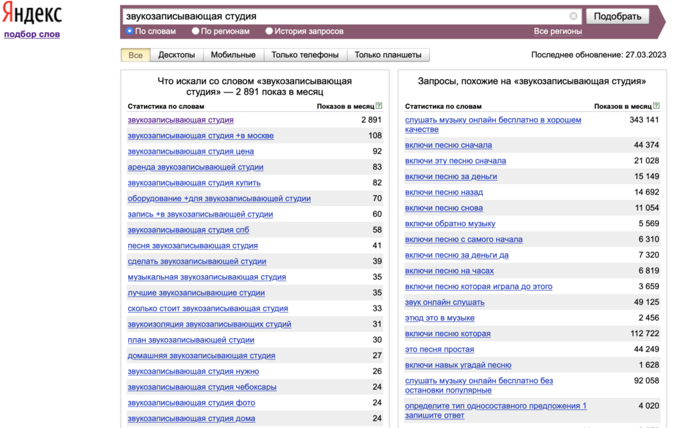The height and width of the screenshot is (428, 683).
Task: Clear the search field with the X icon
Action: pyautogui.click(x=573, y=16)
